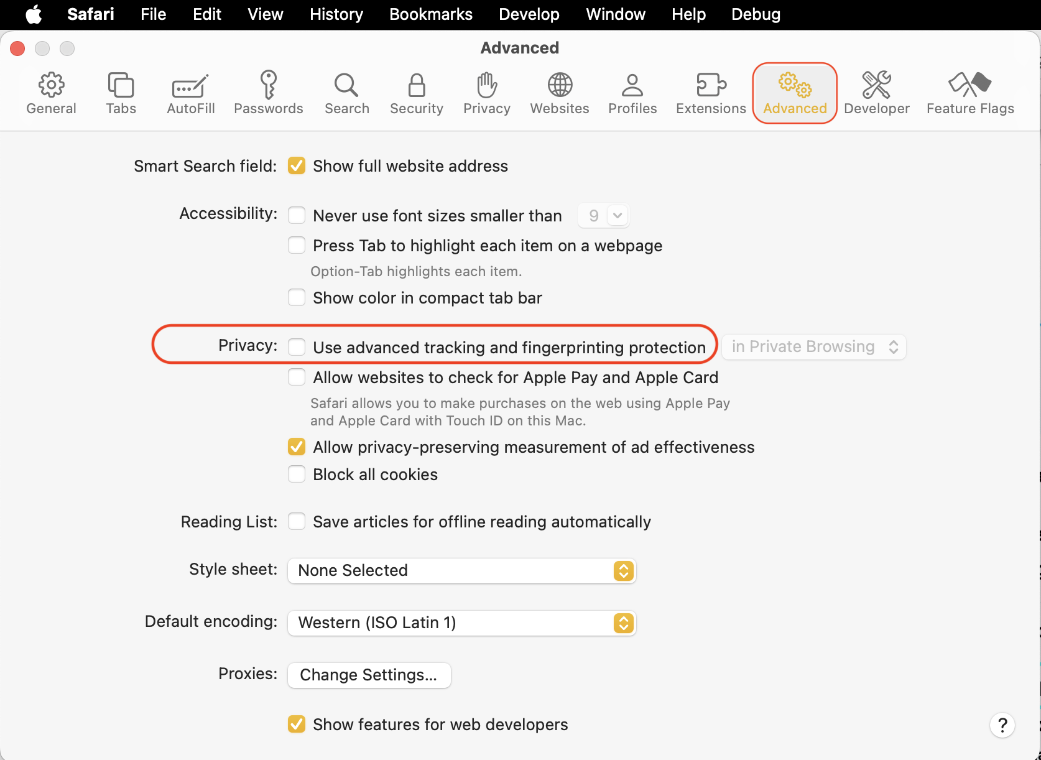Open the Security lock pane

(417, 94)
